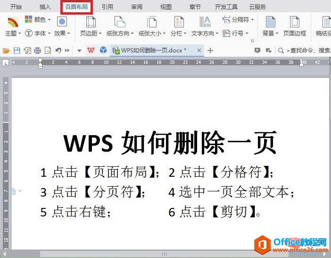This screenshot has height=258, width=331.
Task: Click the horizontal scrollbar thumb
Action: (x=164, y=254)
